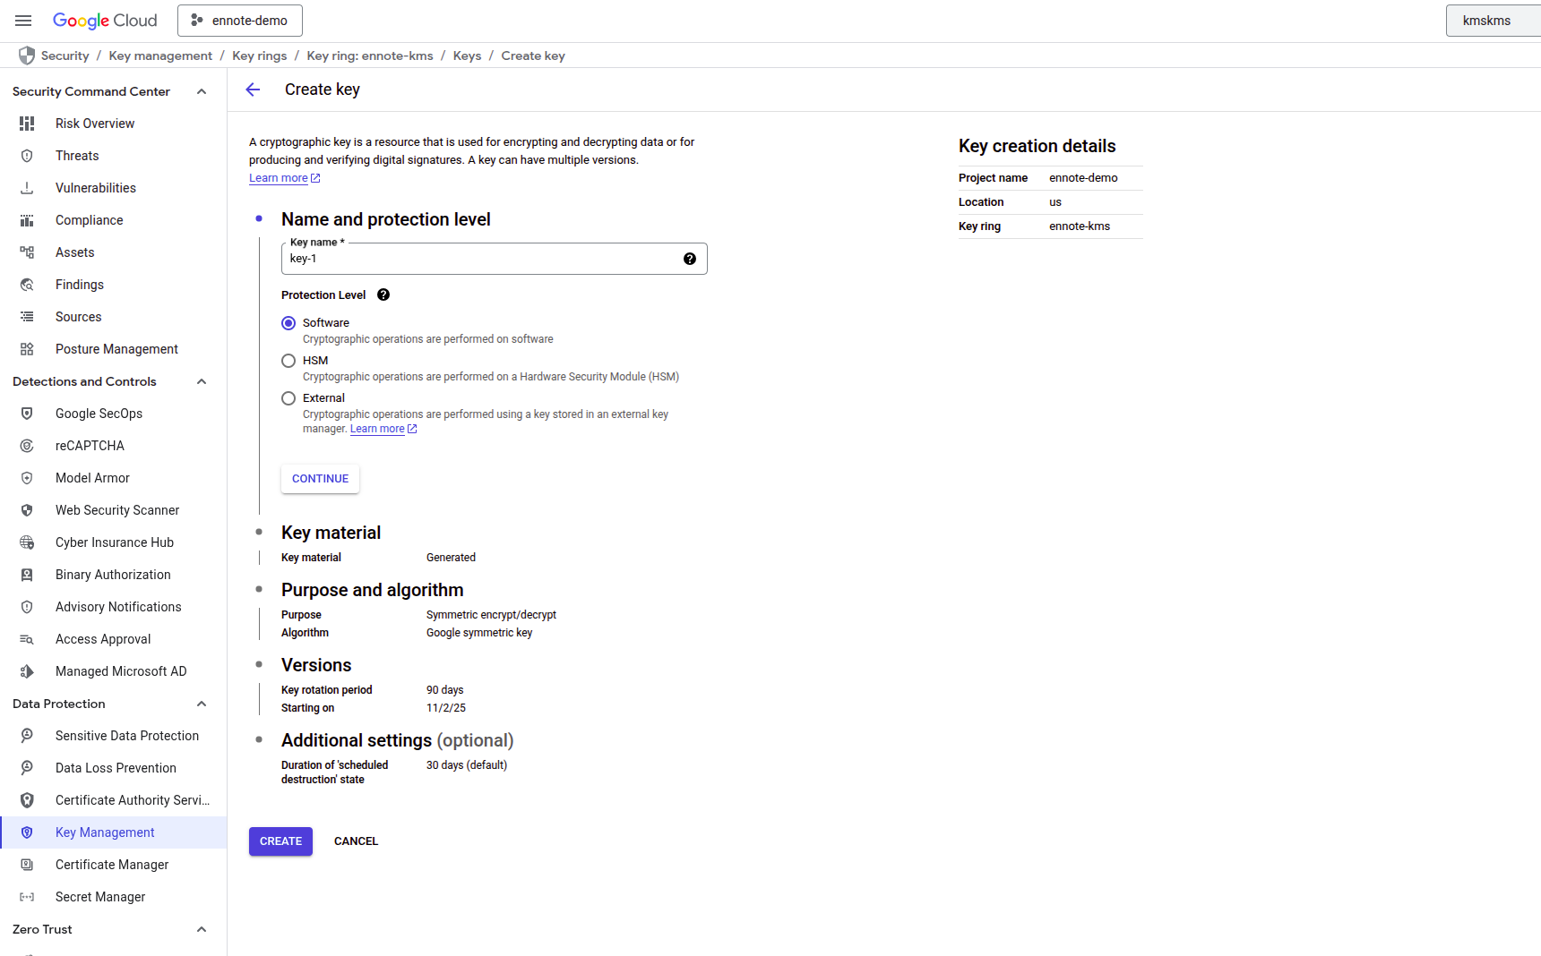Click the Security shield icon in breadcrumb
Image resolution: width=1541 pixels, height=956 pixels.
(x=27, y=55)
